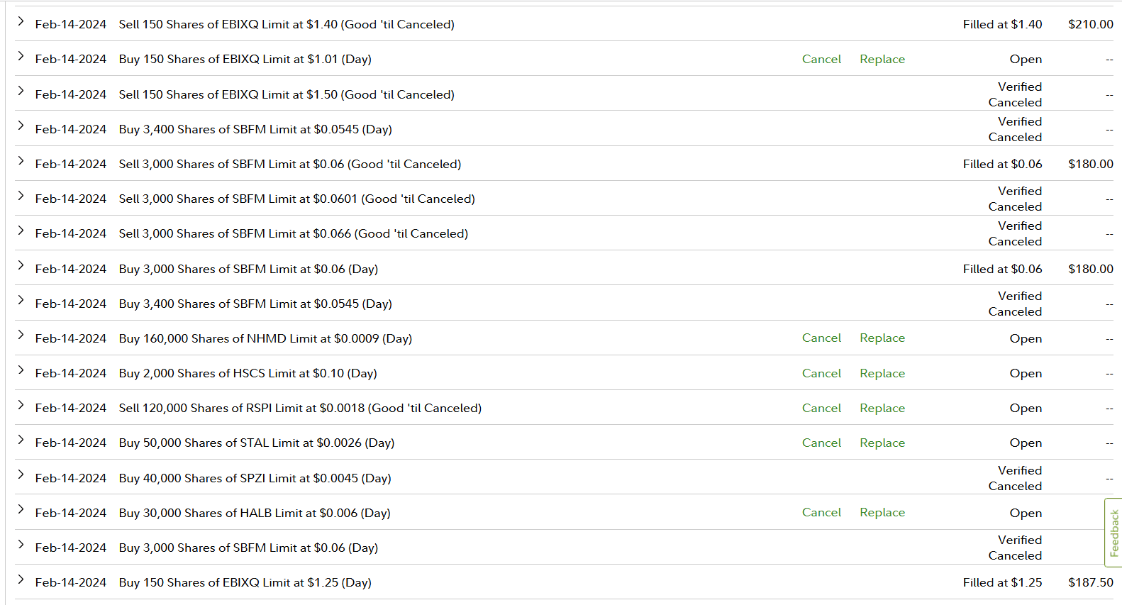Expand the STAL 50,000 shares order
Screen dimensions: 1122x605
click(x=21, y=440)
